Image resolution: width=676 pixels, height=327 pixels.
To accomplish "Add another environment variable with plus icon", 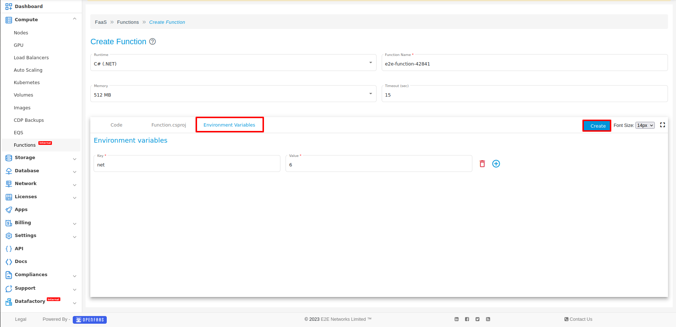I will coord(496,164).
